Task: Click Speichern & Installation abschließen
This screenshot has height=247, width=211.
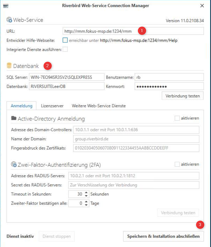Action: 163,236
